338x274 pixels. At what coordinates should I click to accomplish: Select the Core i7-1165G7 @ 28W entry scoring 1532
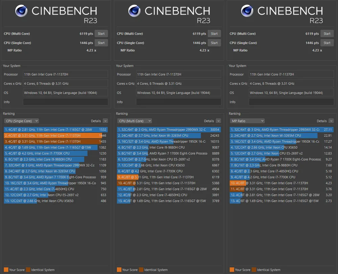56,130
